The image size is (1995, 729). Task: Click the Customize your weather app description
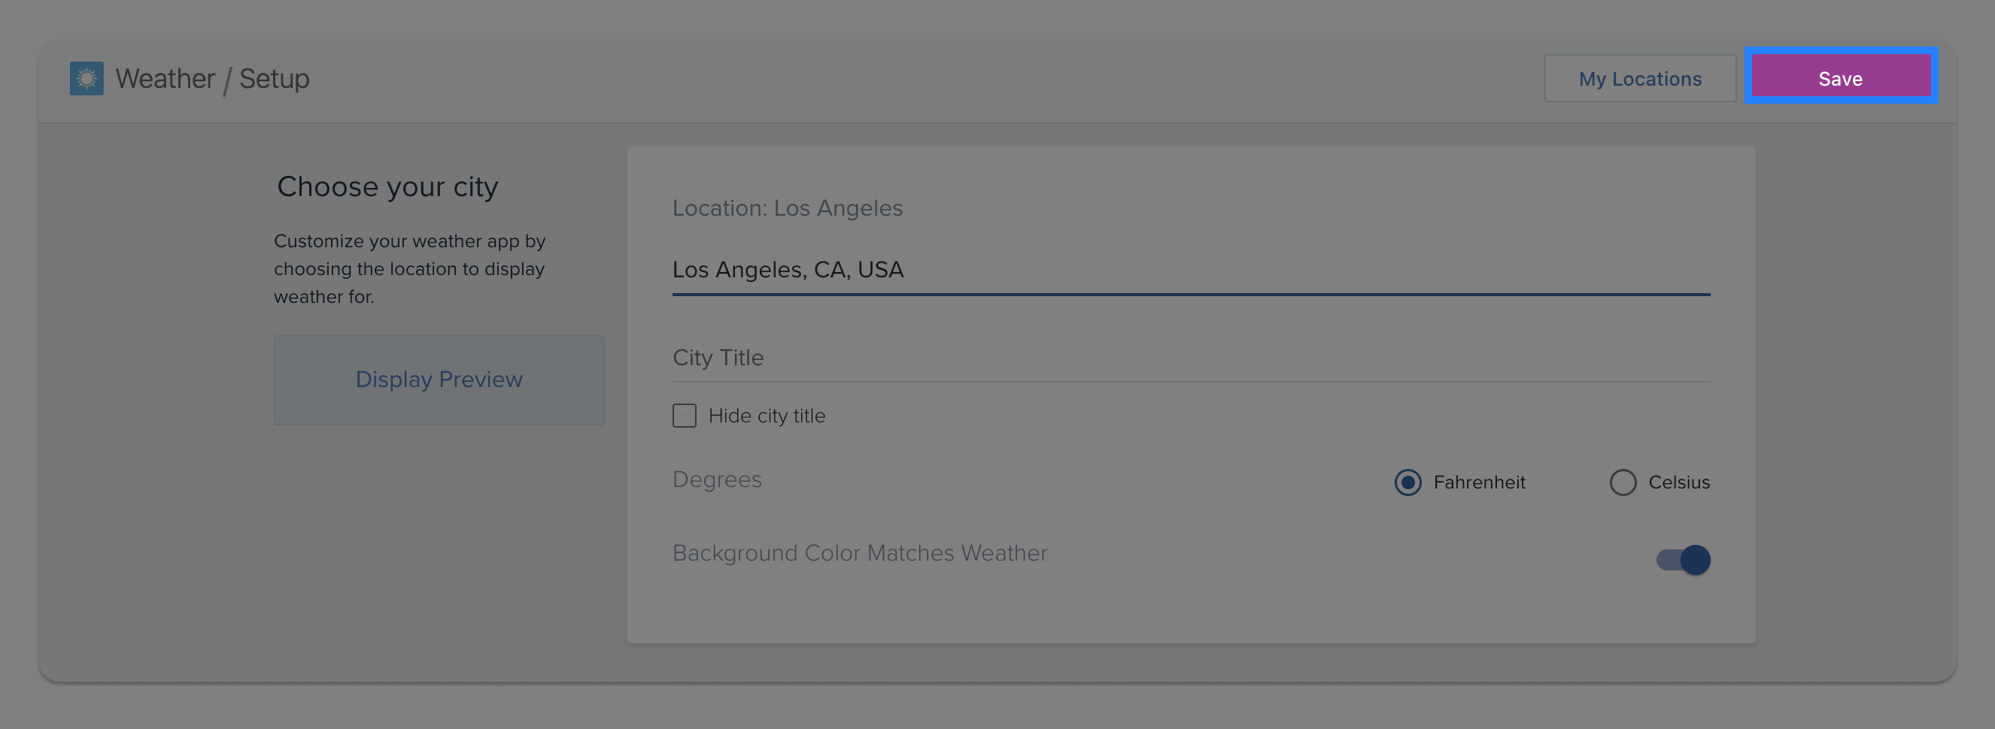click(x=410, y=268)
